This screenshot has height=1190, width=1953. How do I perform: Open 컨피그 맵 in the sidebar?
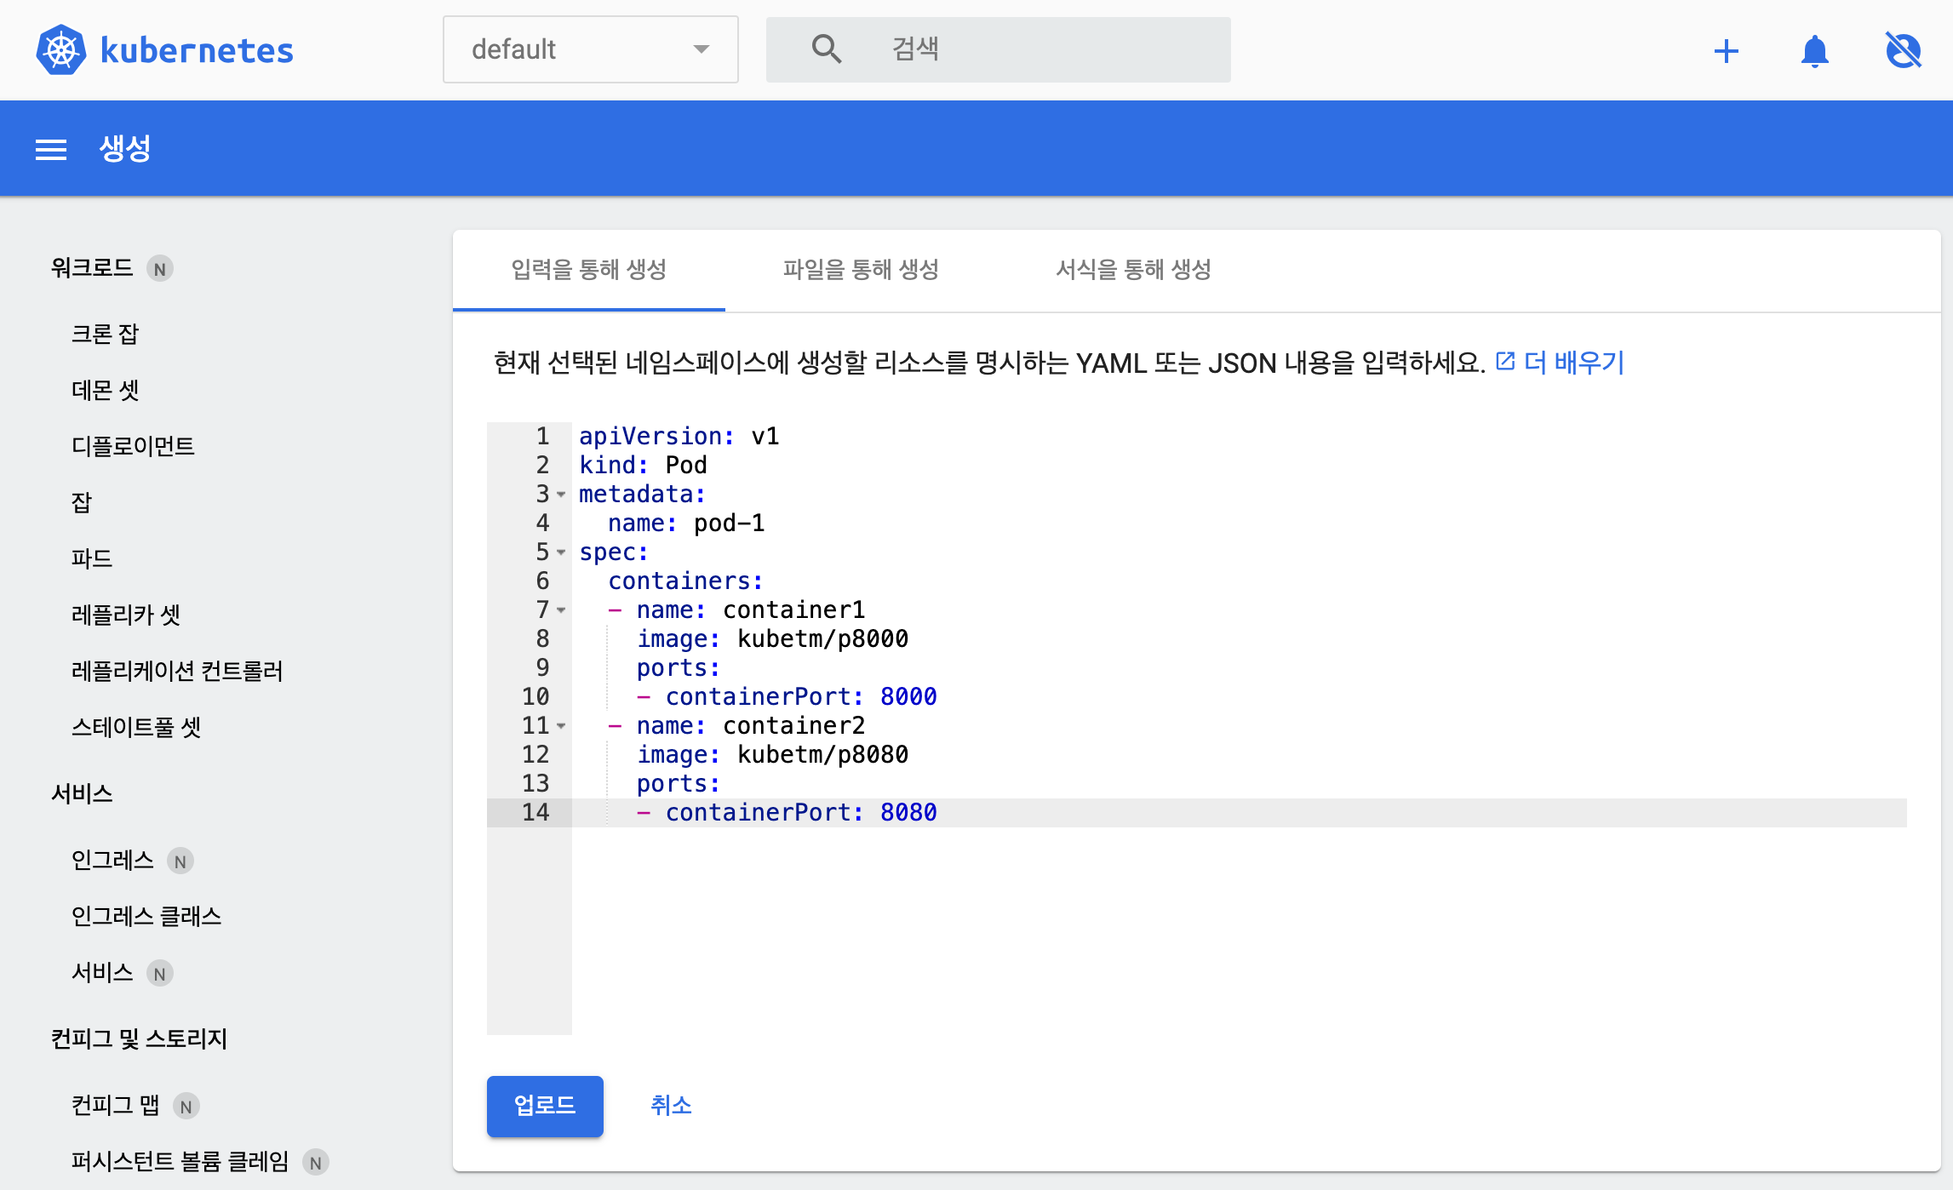116,1105
